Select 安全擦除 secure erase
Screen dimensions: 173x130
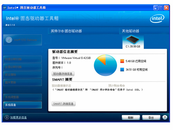coord(22,75)
